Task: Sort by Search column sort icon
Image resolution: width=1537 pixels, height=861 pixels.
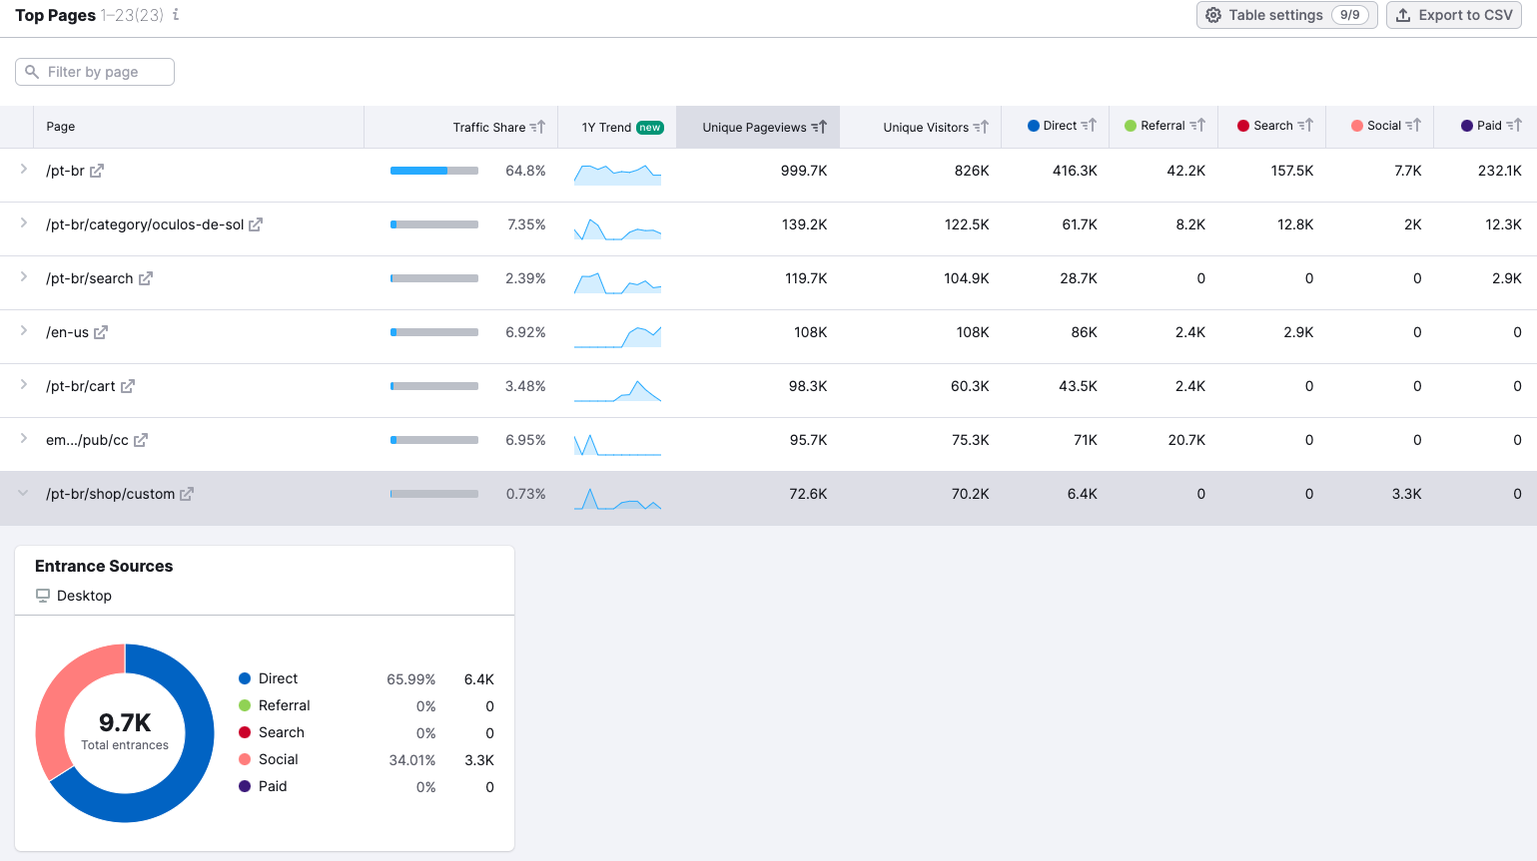Action: point(1305,126)
